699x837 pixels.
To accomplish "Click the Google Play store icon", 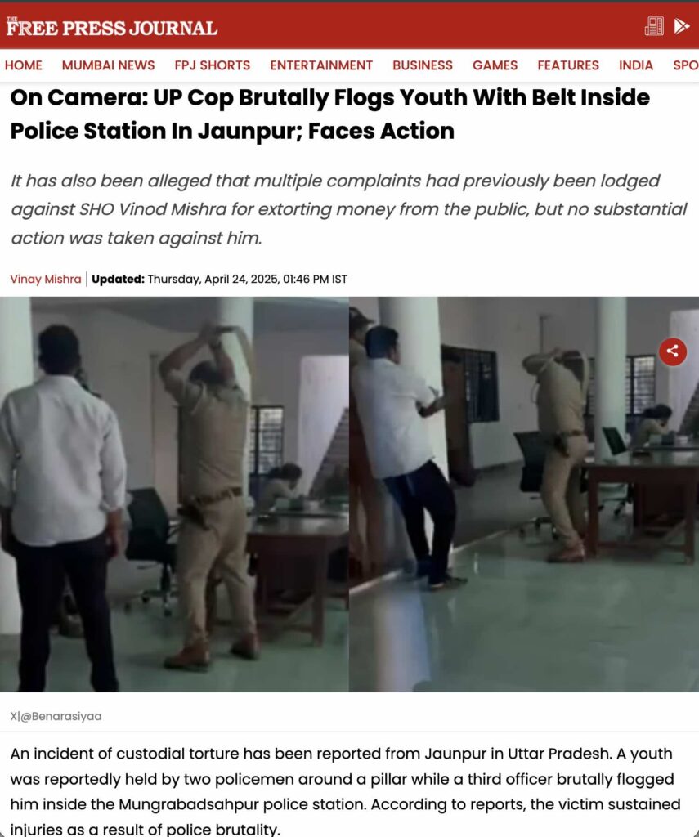I will (681, 25).
